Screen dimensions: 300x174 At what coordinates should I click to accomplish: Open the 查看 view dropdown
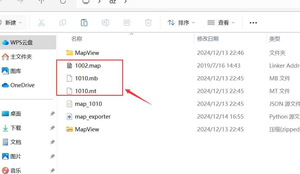[x=221, y=23]
